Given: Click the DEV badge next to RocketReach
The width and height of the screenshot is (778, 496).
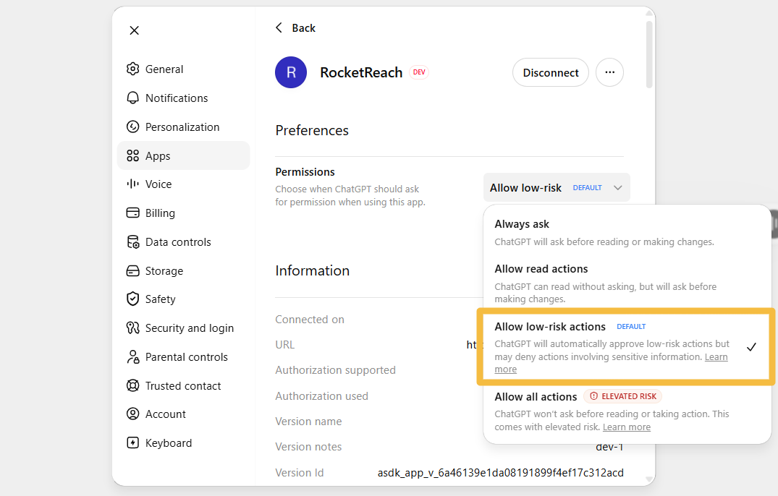Looking at the screenshot, I should pos(419,72).
